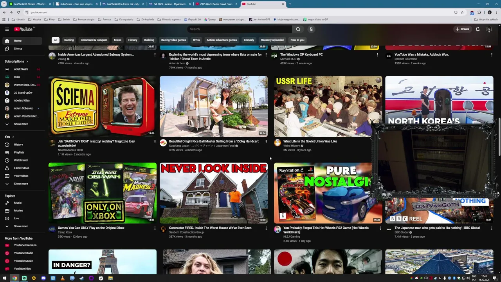
Task: Filter by Mixes chip
Action: 117,40
